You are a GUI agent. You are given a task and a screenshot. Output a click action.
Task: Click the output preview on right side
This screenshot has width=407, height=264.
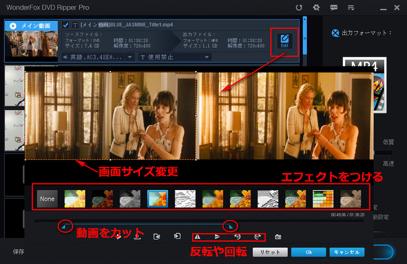point(286,116)
